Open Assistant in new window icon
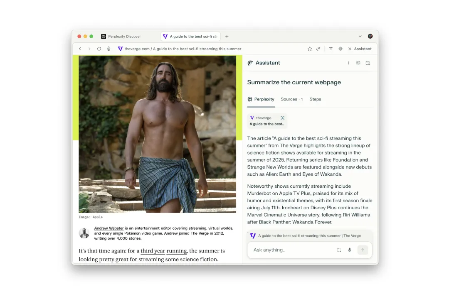This screenshot has height=299, width=449. click(368, 63)
